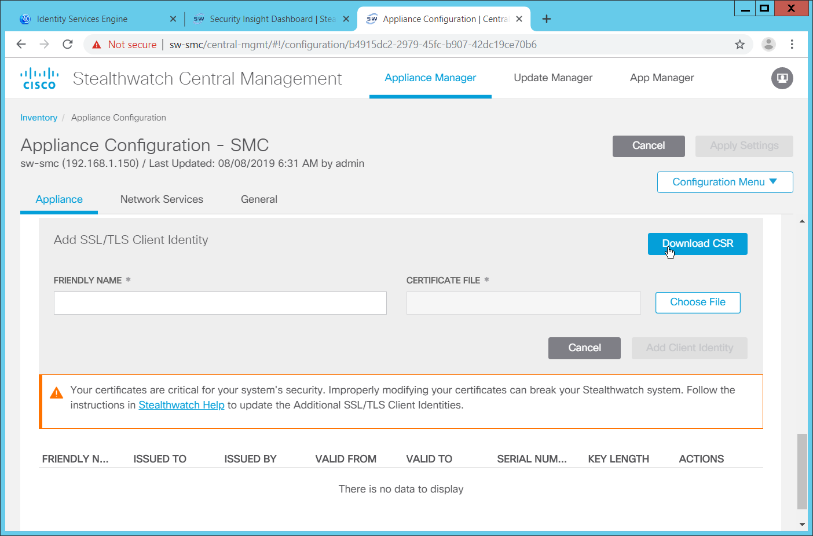Close the Identity Services Engine tab
Viewport: 813px width, 536px height.
coord(173,19)
